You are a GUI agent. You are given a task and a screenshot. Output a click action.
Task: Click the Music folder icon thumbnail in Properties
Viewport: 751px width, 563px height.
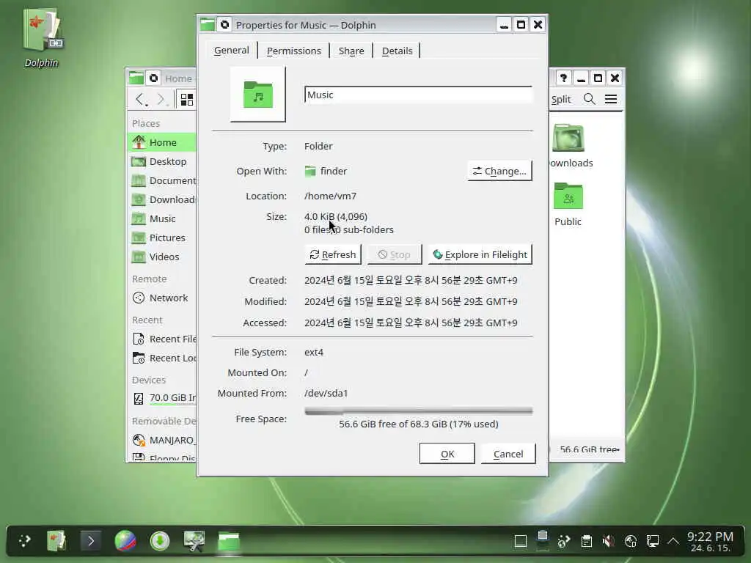[257, 95]
